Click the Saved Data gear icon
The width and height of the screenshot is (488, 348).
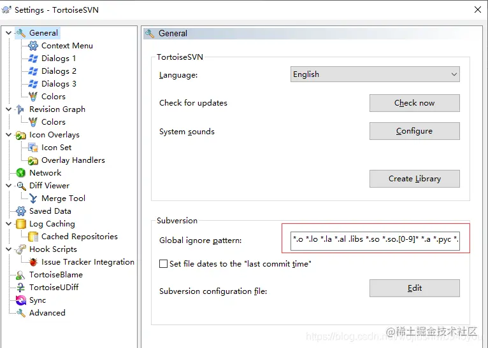pos(21,211)
